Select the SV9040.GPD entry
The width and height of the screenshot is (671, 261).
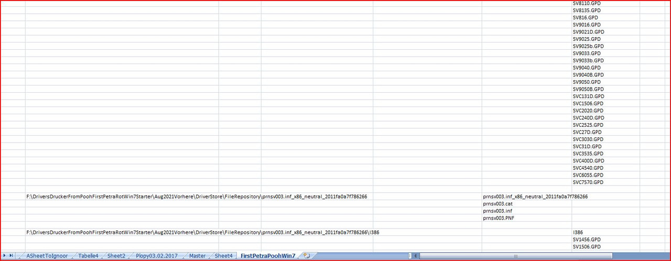(605, 68)
